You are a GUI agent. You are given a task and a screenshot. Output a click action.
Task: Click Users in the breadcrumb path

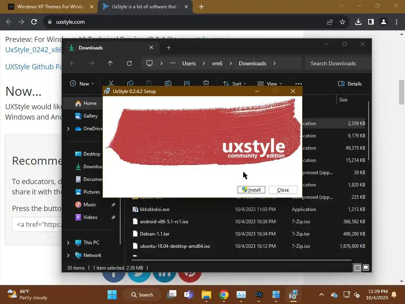(x=189, y=63)
